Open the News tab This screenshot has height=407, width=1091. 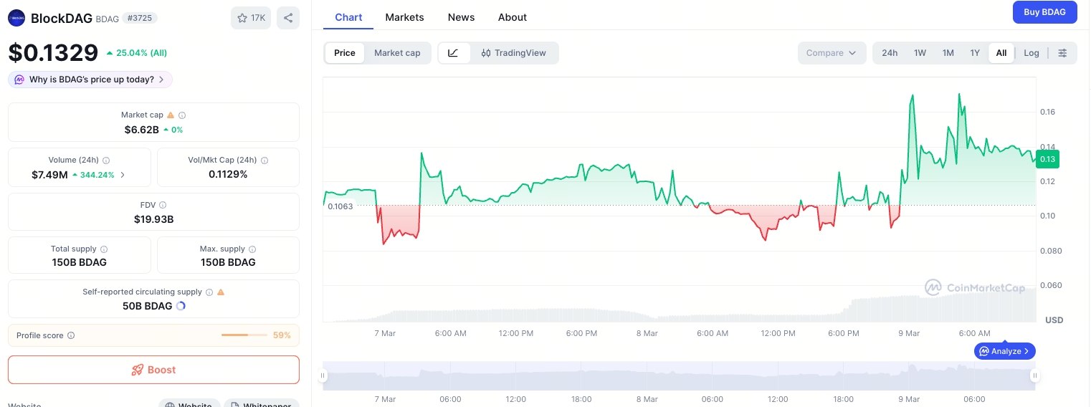click(x=461, y=17)
